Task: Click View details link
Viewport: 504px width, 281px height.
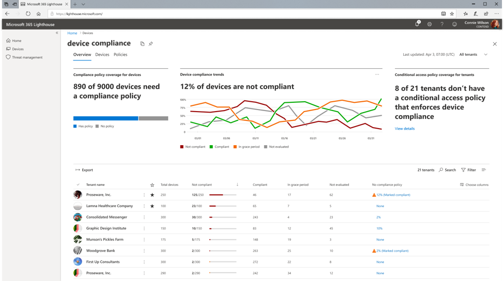Action: (x=405, y=129)
